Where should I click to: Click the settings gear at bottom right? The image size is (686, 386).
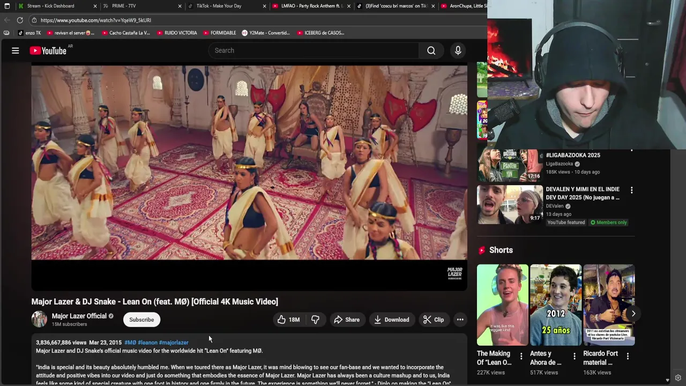[x=678, y=378]
